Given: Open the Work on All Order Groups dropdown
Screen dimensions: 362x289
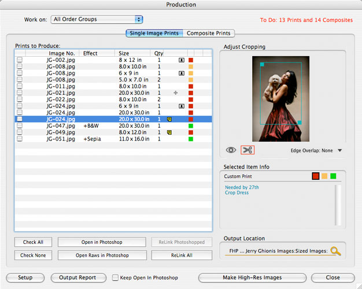Looking at the screenshot, I should (97, 20).
